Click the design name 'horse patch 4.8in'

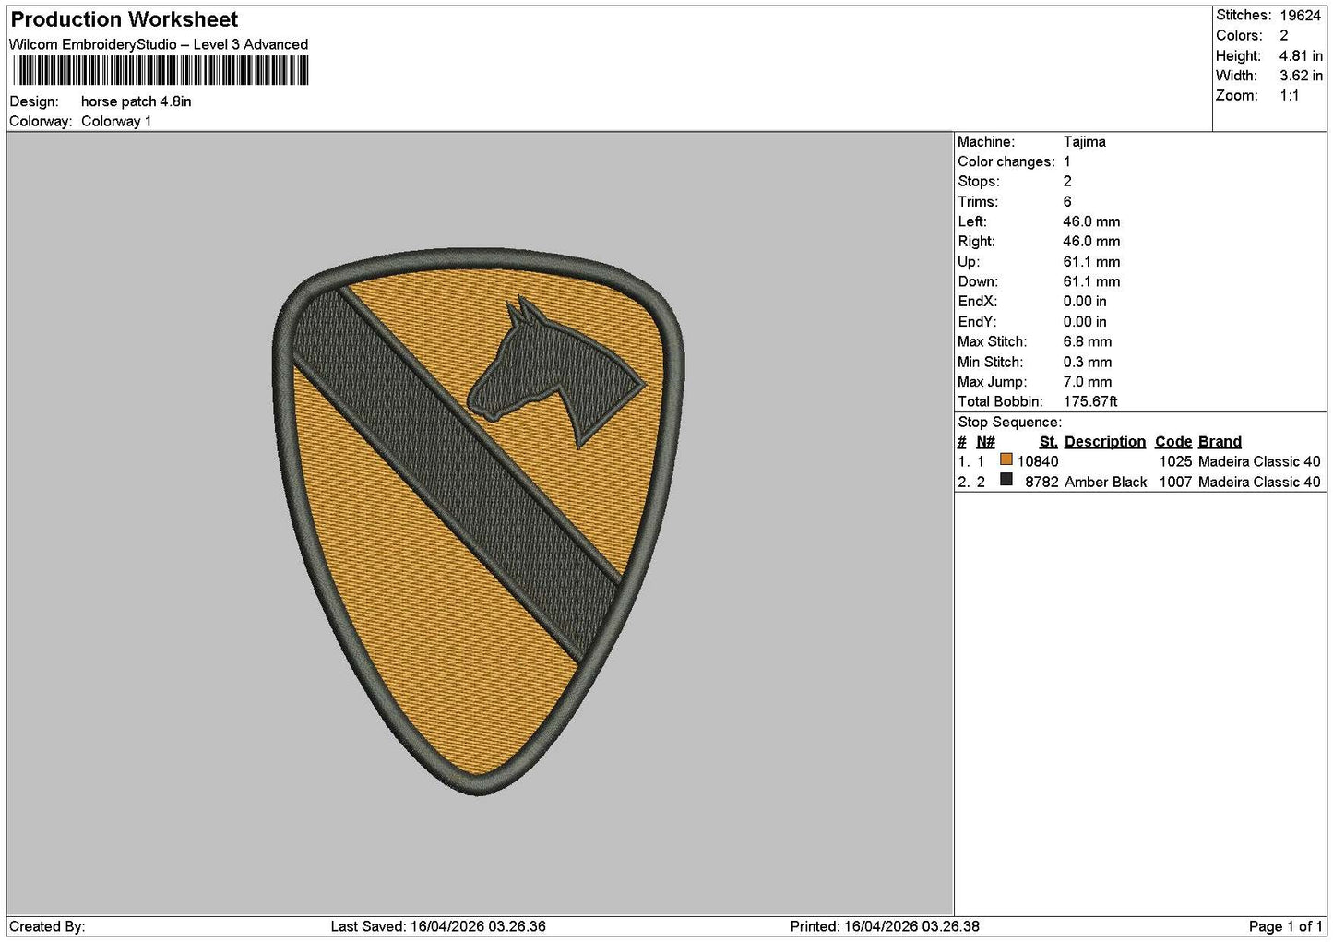click(137, 101)
